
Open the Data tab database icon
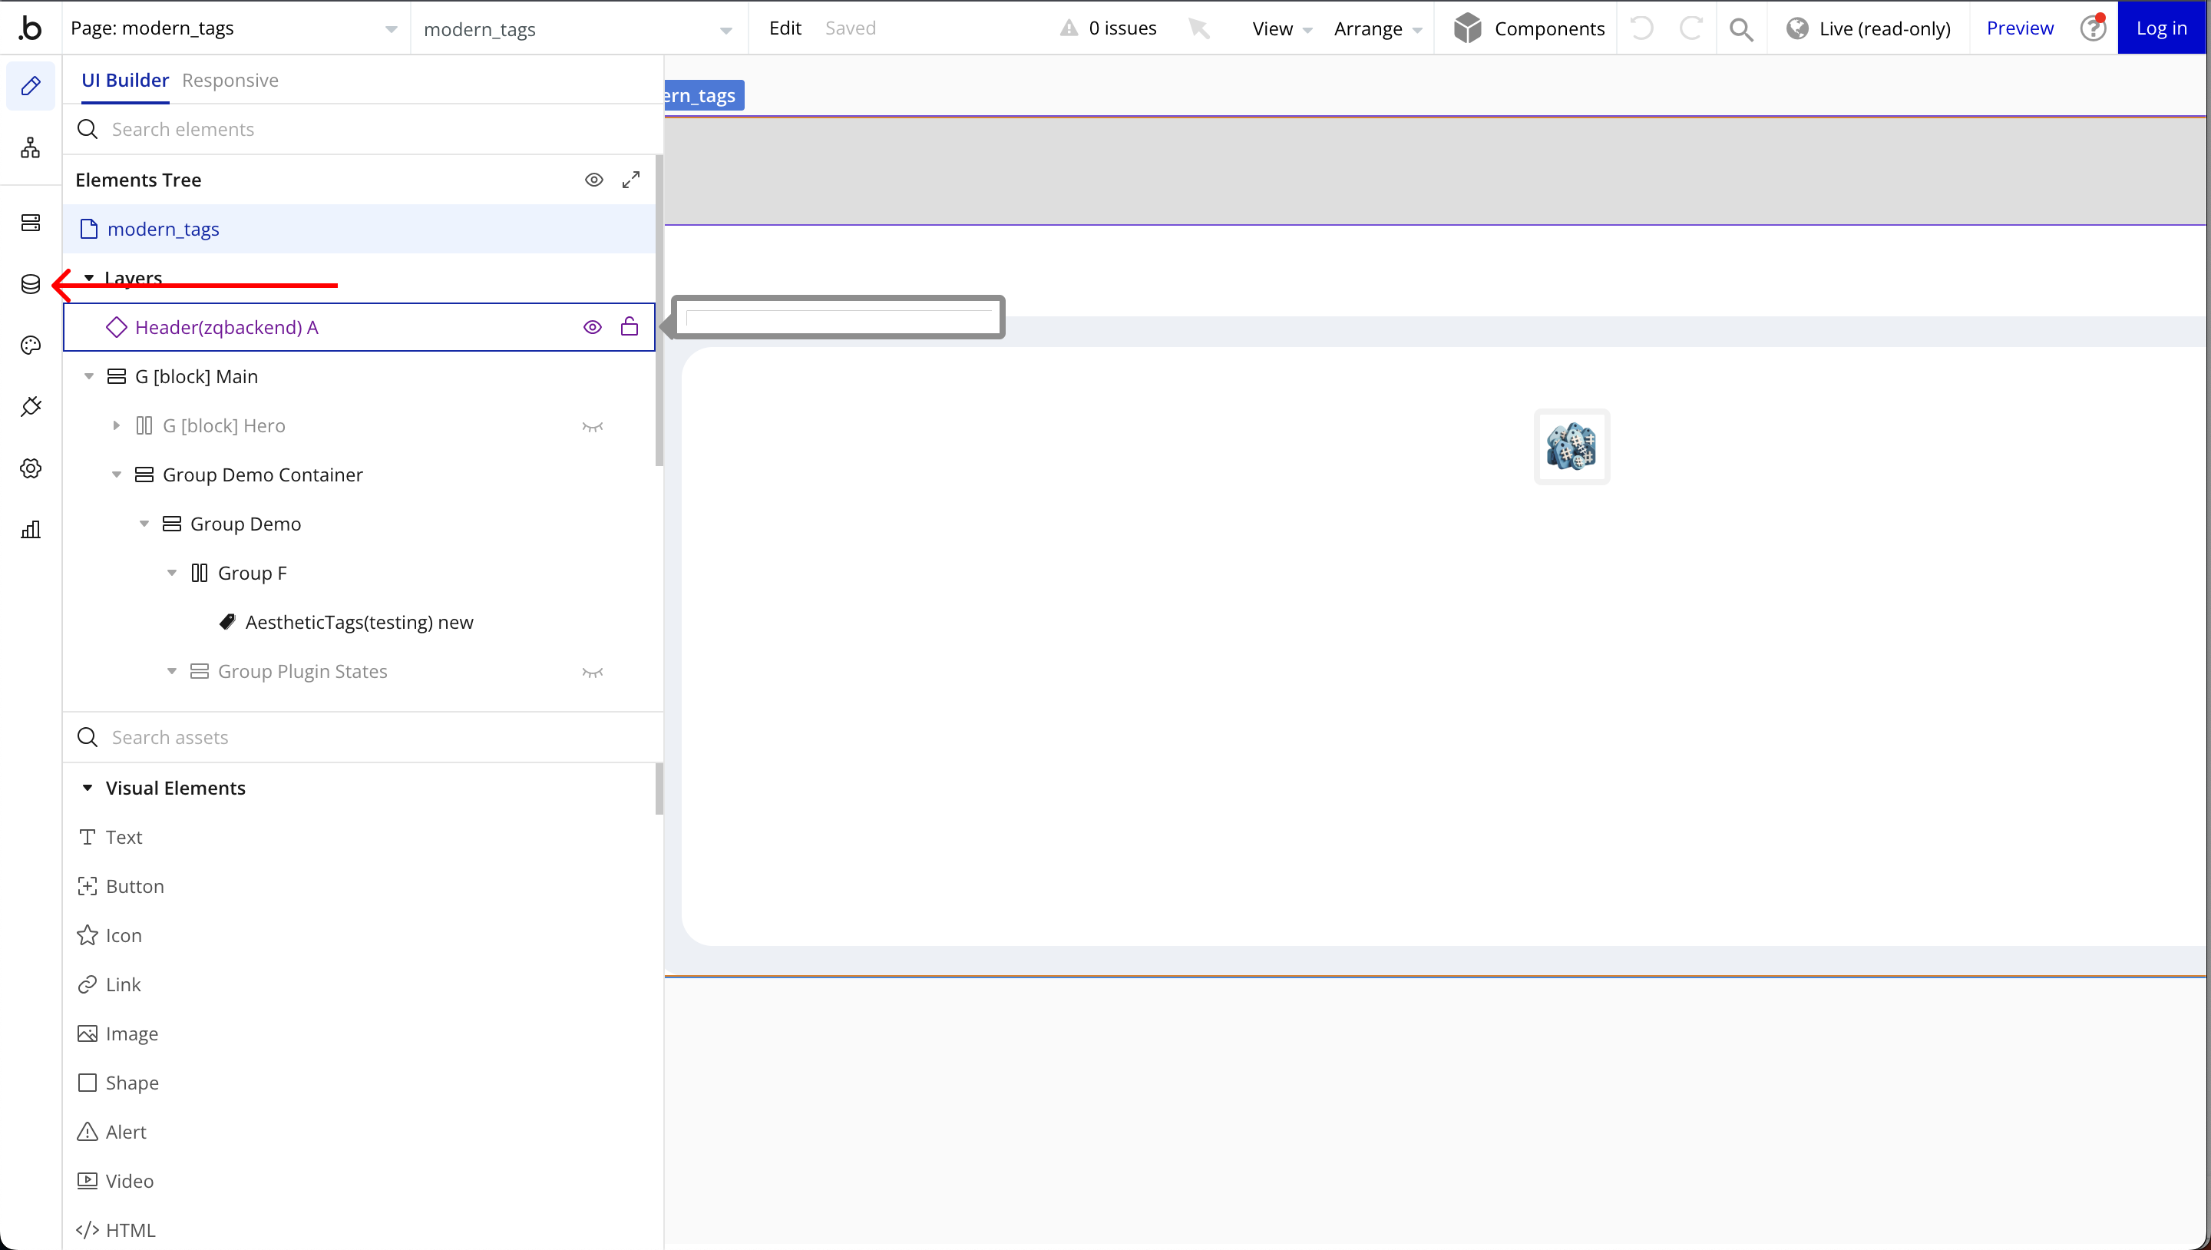pyautogui.click(x=30, y=284)
